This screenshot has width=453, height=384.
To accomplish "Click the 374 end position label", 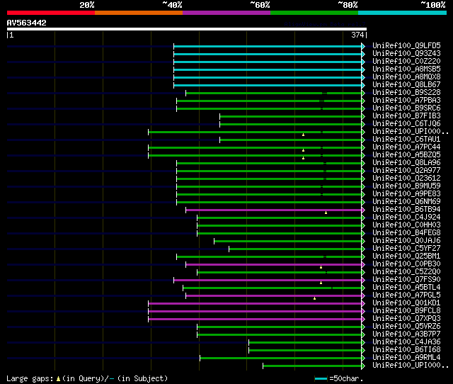I will pos(357,35).
